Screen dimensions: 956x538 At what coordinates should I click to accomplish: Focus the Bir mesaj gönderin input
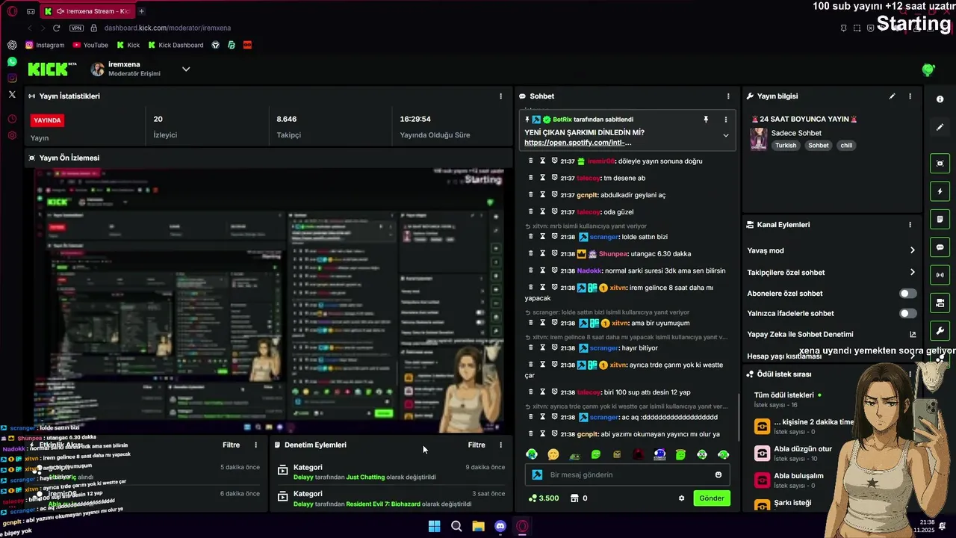coord(628,474)
